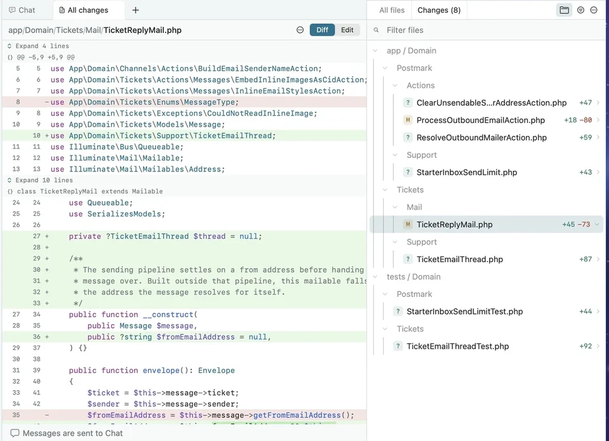
Task: Click untracked badge on StarterInboxSendLimitTest.php
Action: [397, 312]
